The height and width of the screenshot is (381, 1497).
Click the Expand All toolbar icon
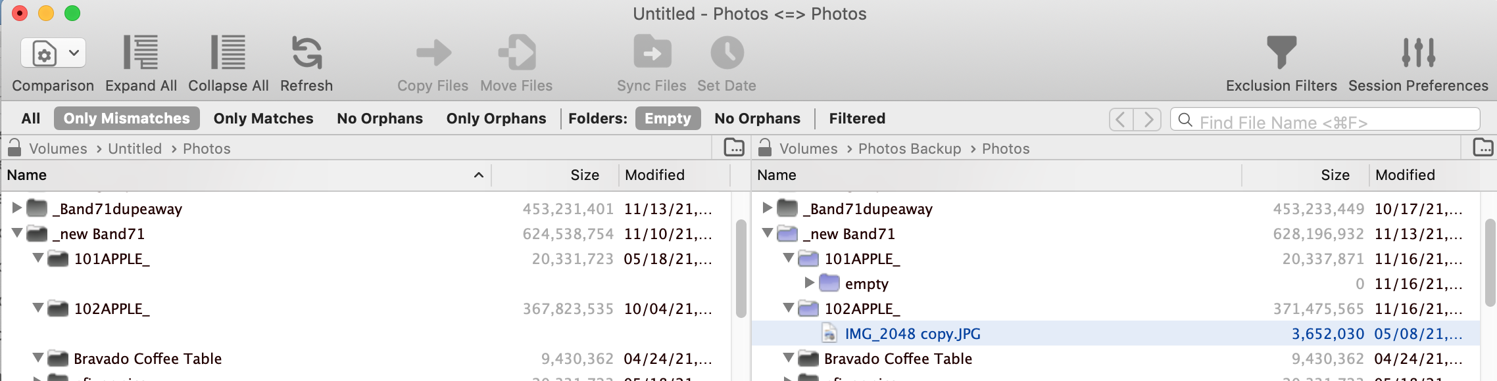tap(141, 53)
